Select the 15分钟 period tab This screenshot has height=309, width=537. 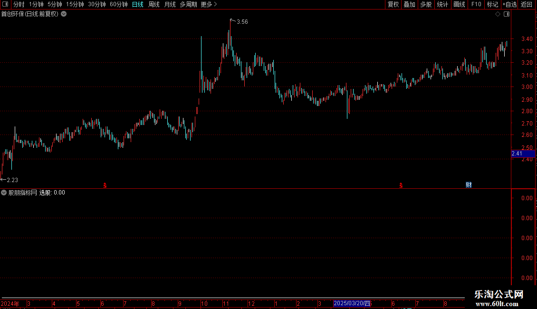click(75, 4)
